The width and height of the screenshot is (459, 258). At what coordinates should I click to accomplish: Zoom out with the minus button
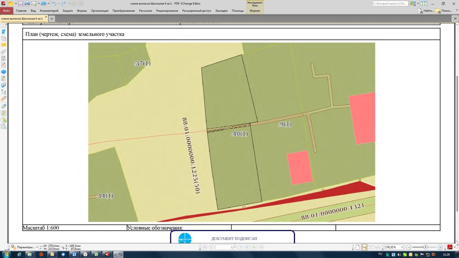pyautogui.click(x=409, y=247)
